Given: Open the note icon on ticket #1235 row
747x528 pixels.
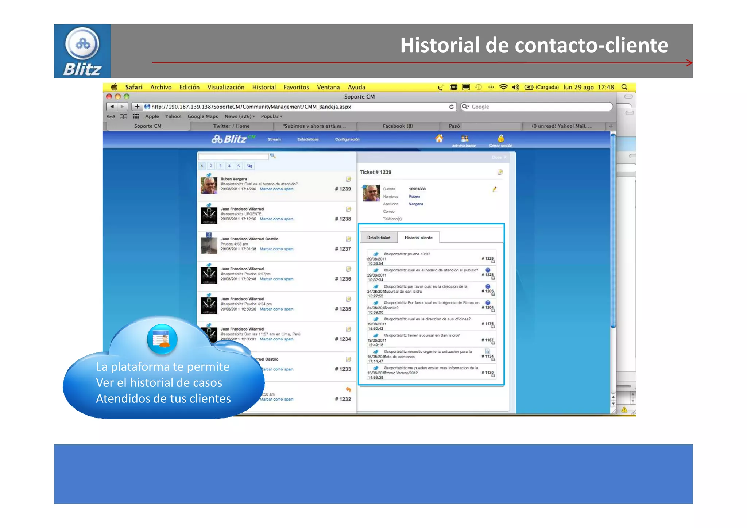Looking at the screenshot, I should pyautogui.click(x=348, y=299).
